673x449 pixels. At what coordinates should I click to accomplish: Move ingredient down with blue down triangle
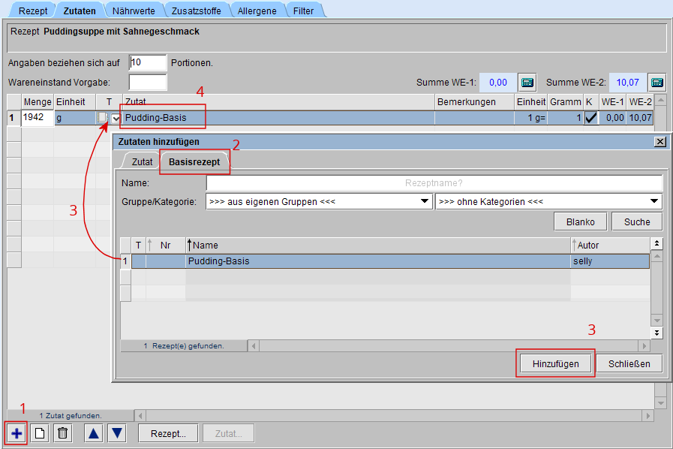click(x=117, y=433)
